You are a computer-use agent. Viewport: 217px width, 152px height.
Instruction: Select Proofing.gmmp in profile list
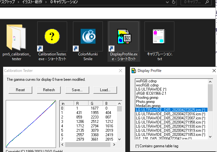(x=171, y=98)
